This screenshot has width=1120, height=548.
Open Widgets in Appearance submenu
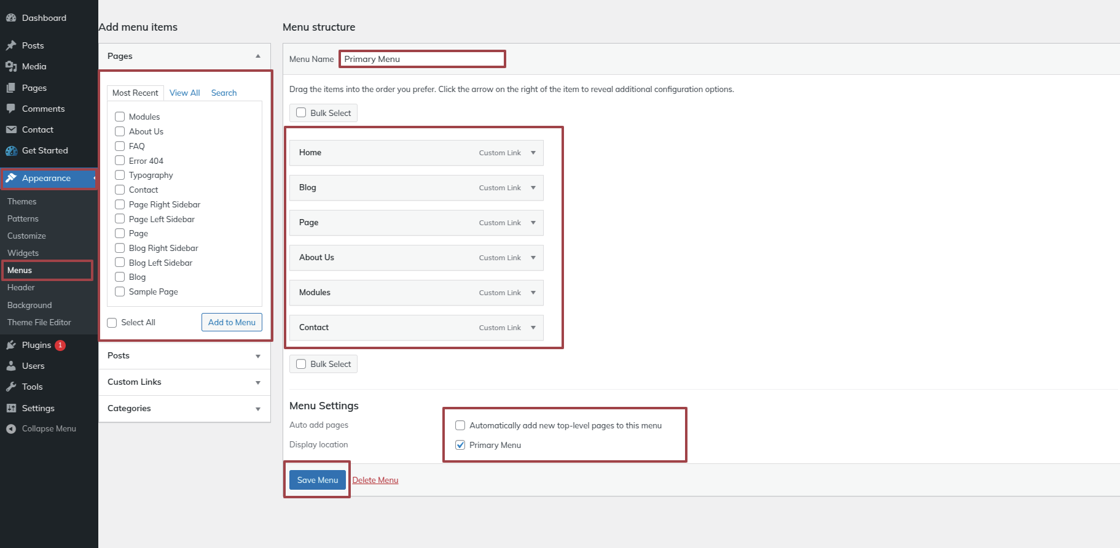click(23, 253)
